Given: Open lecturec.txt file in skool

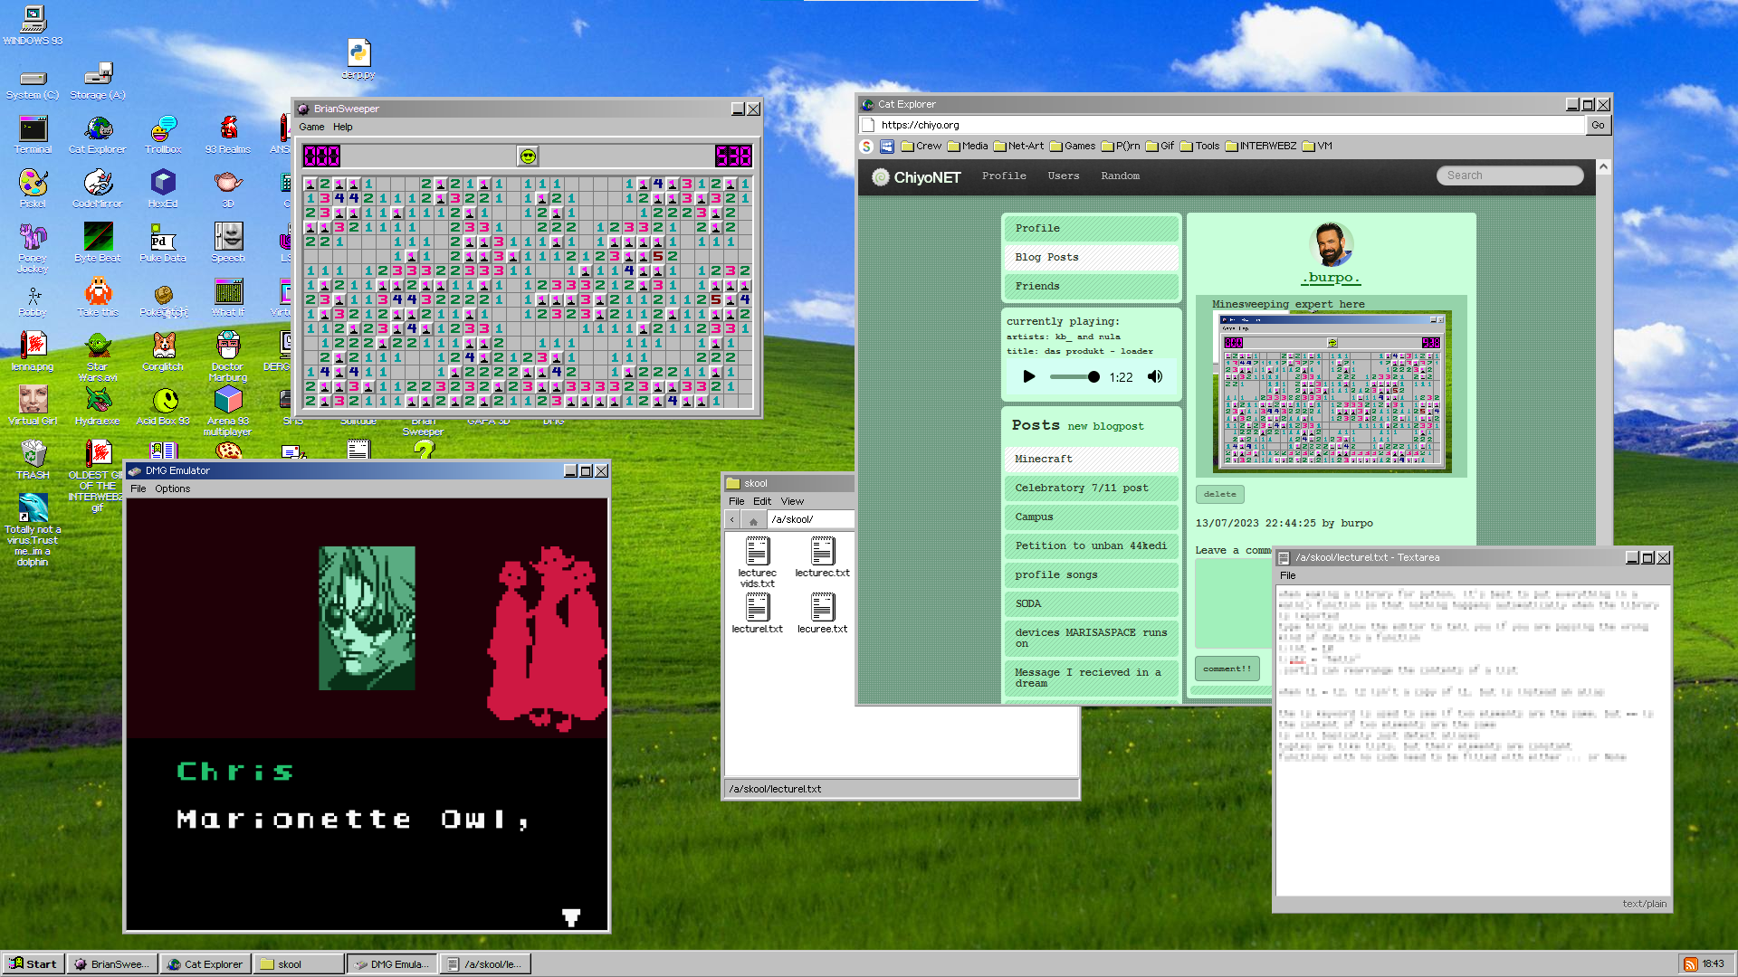Looking at the screenshot, I should 822,556.
